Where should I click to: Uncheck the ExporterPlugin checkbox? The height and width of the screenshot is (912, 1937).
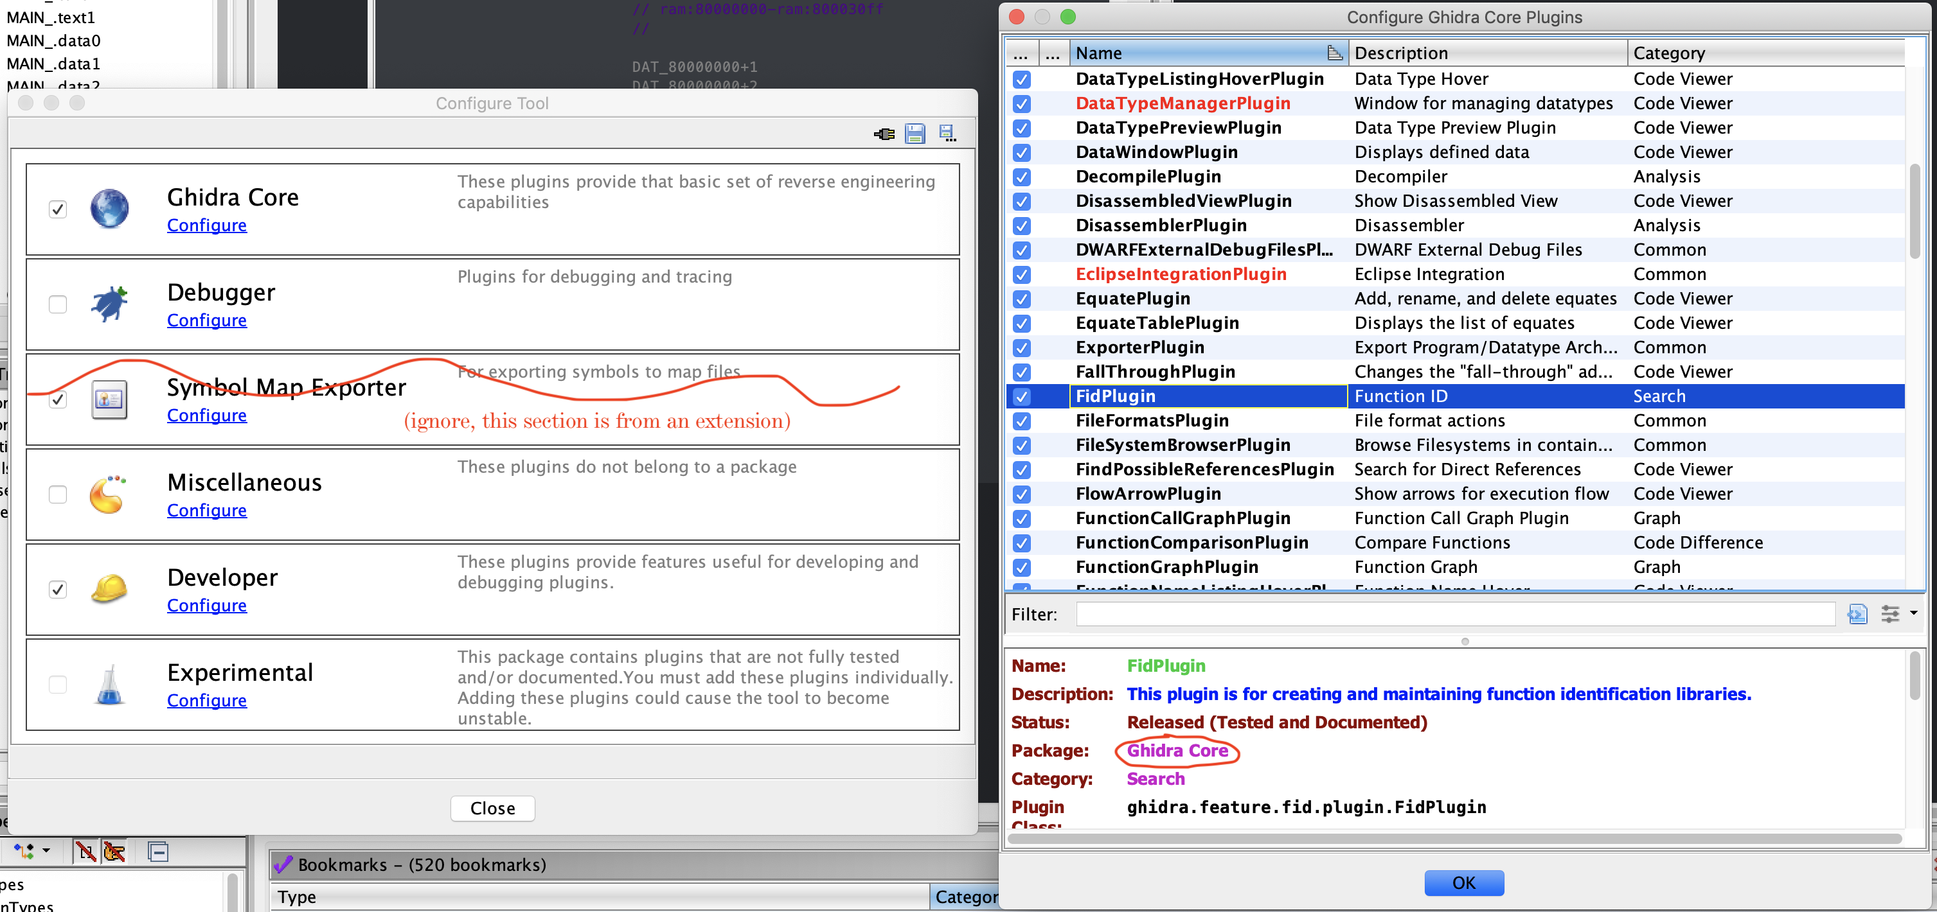click(x=1022, y=348)
